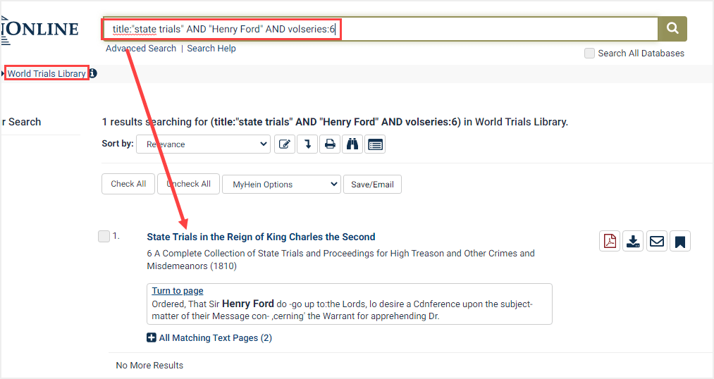The width and height of the screenshot is (714, 379).
Task: Open the Advanced Search link
Action: tap(141, 48)
